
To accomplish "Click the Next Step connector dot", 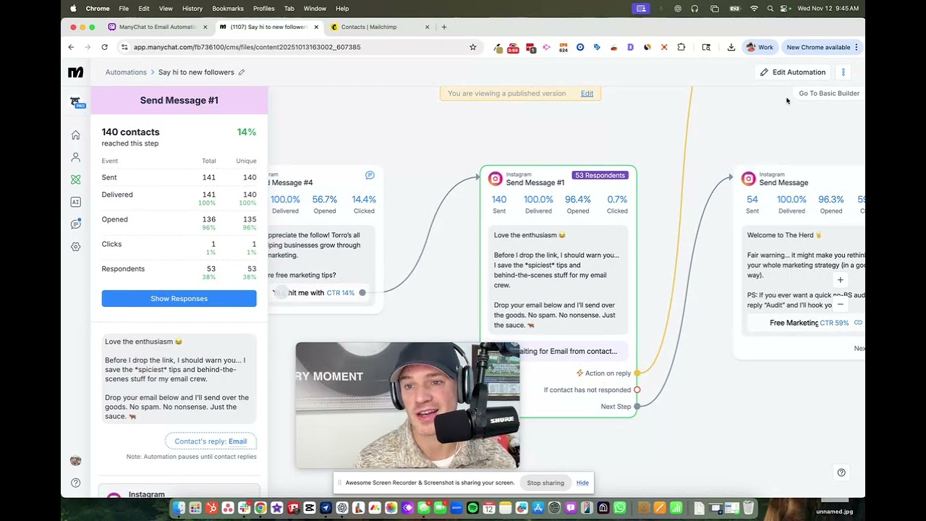I will click(637, 407).
